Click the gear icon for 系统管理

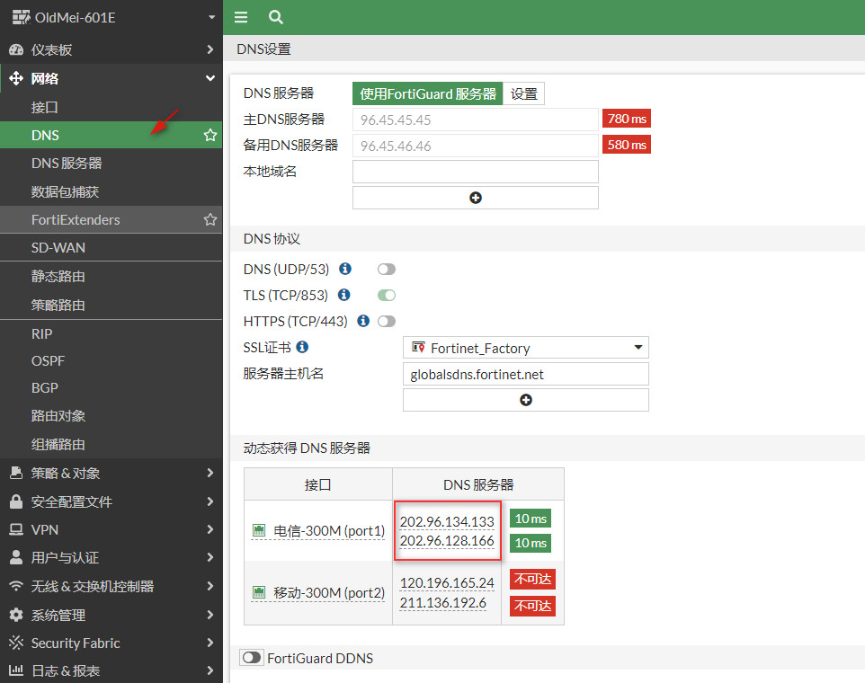coord(16,615)
